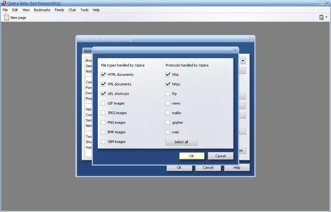Uncheck the https protocol checkbox
331x212 pixels.
168,84
